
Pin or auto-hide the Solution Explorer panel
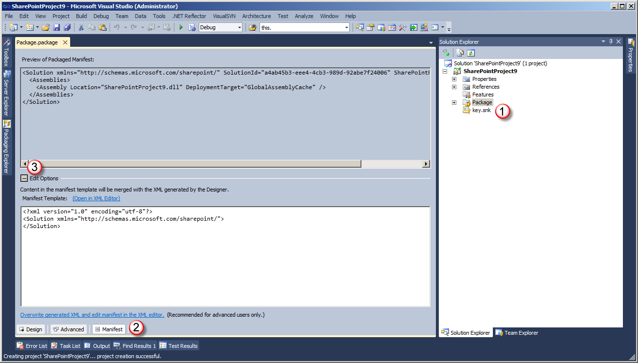611,42
